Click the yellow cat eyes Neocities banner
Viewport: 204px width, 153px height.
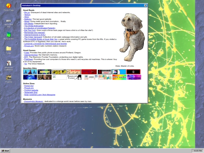[x=59, y=72]
